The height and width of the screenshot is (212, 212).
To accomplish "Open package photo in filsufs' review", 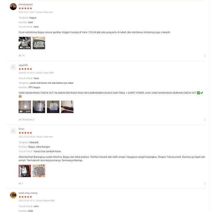I will [25, 171].
